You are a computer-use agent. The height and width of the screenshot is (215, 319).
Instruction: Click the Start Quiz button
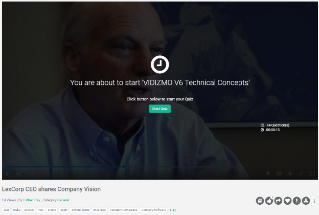click(159, 109)
